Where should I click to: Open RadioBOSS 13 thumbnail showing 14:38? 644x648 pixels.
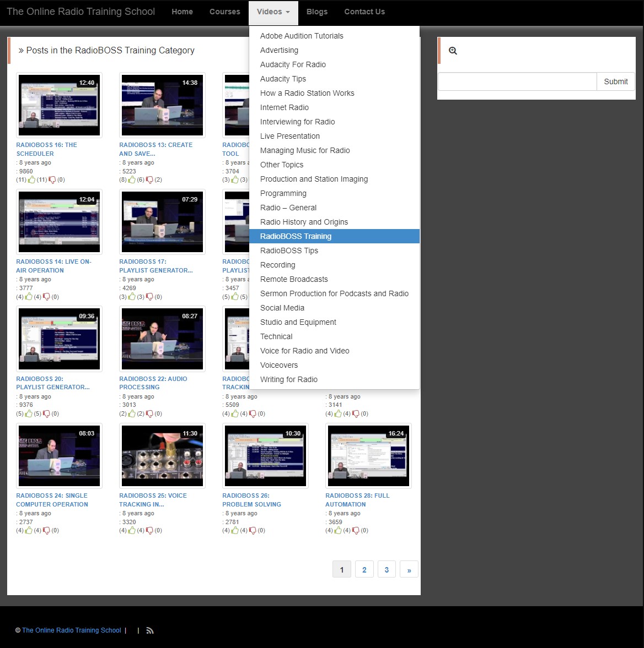[x=162, y=105]
